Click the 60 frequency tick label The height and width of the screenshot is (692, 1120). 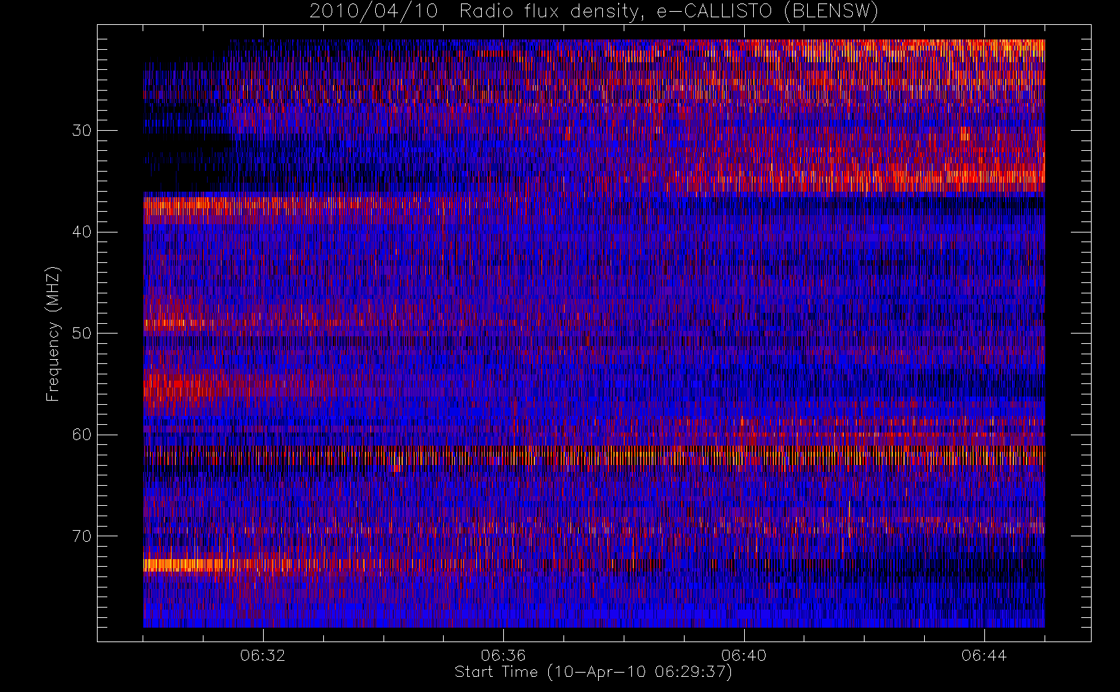coord(82,435)
